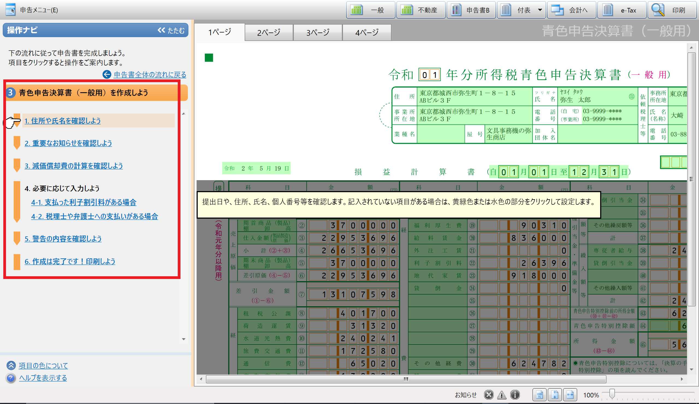Click the 水道光熱費 amount 240241
This screenshot has height=404, width=699.
353,338
